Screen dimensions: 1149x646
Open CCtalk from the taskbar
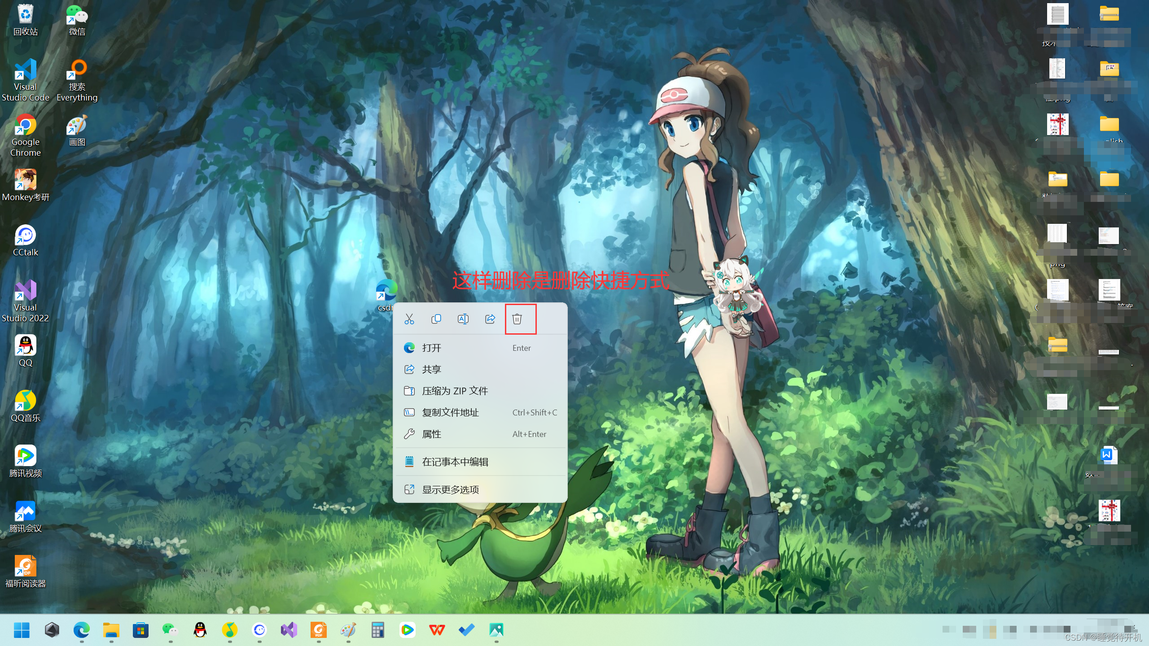[x=259, y=630]
